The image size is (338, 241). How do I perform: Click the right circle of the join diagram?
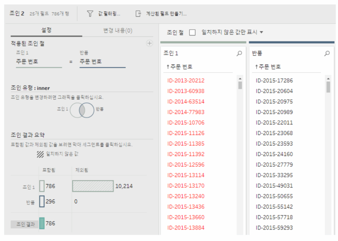(90, 110)
